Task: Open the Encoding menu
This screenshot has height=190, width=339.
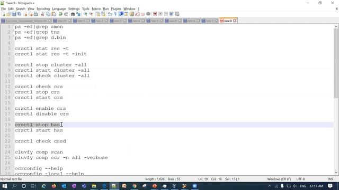Action: [43, 9]
